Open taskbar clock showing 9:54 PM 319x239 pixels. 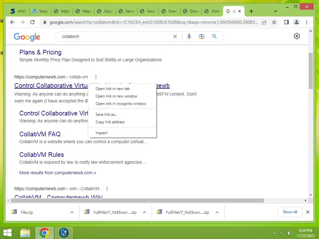305,233
